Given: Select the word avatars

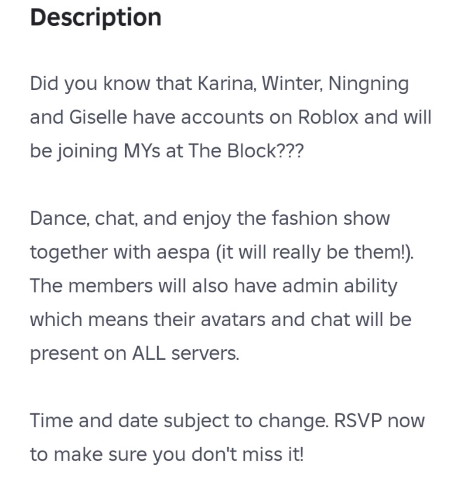Looking at the screenshot, I should click(x=233, y=320).
